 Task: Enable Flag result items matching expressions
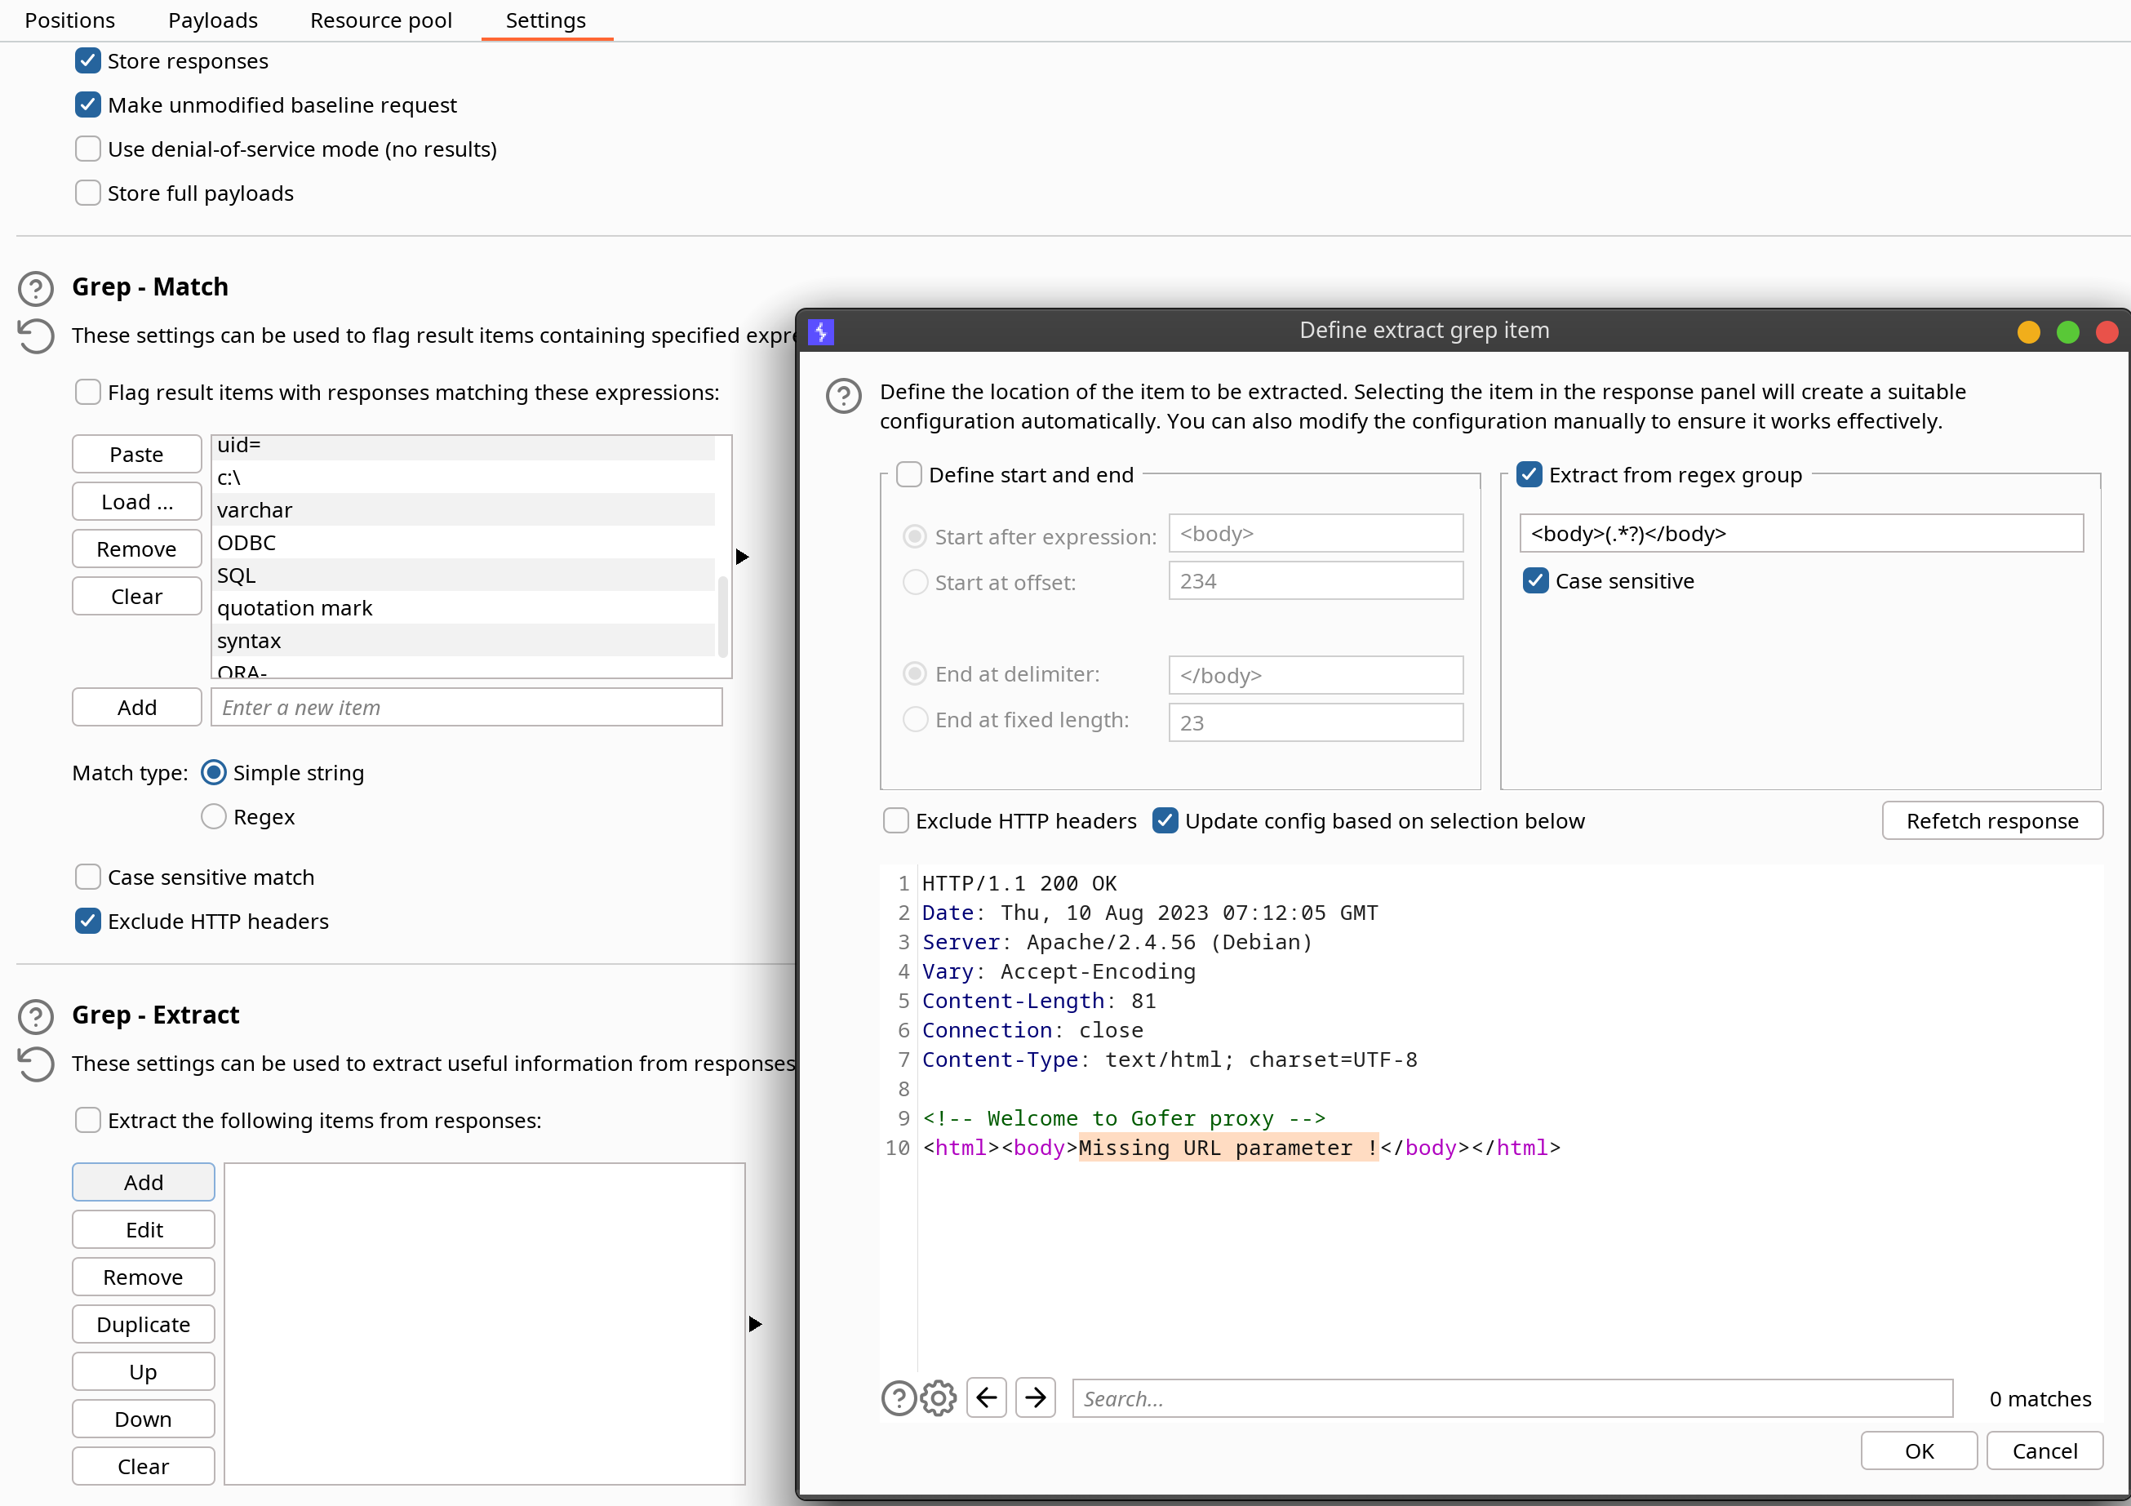pyautogui.click(x=87, y=392)
